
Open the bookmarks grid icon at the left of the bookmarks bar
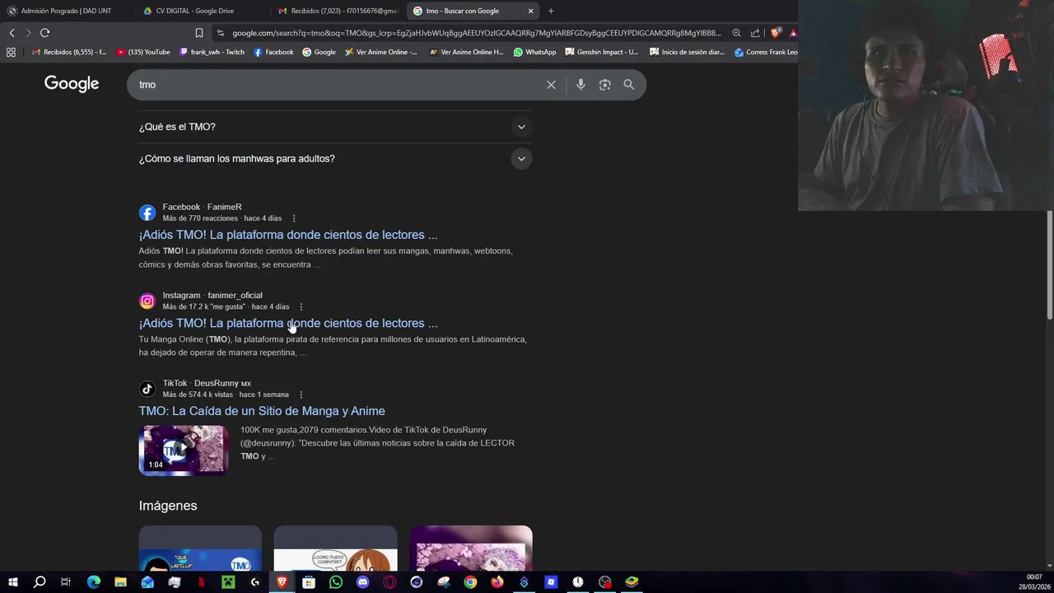(x=11, y=52)
